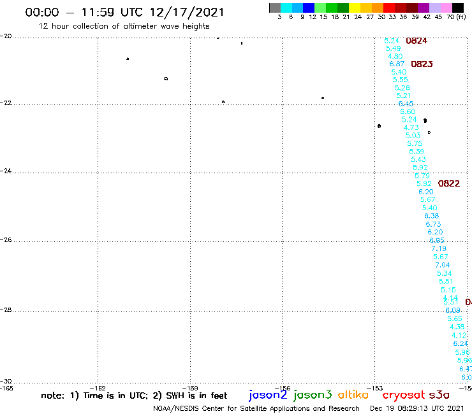The width and height of the screenshot is (472, 414).
Task: Click the jason3 satellite label
Action: coord(313,395)
